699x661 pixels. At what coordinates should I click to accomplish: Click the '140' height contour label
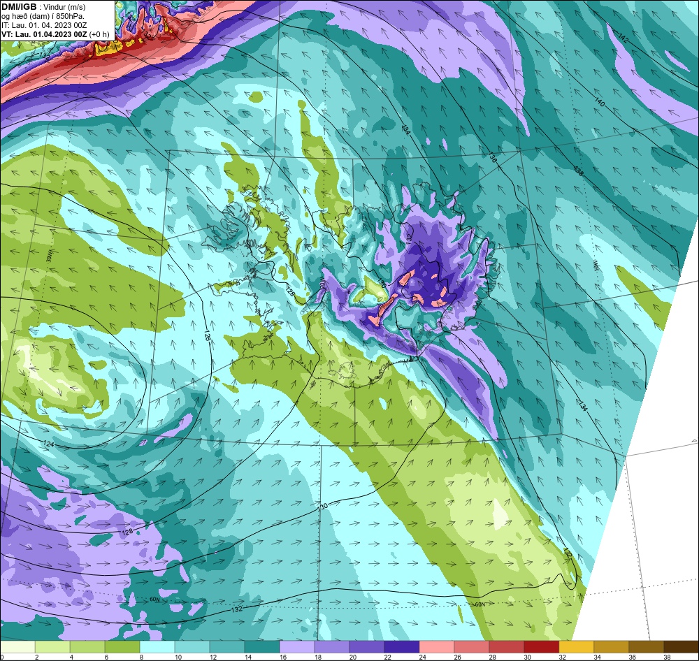[x=600, y=102]
